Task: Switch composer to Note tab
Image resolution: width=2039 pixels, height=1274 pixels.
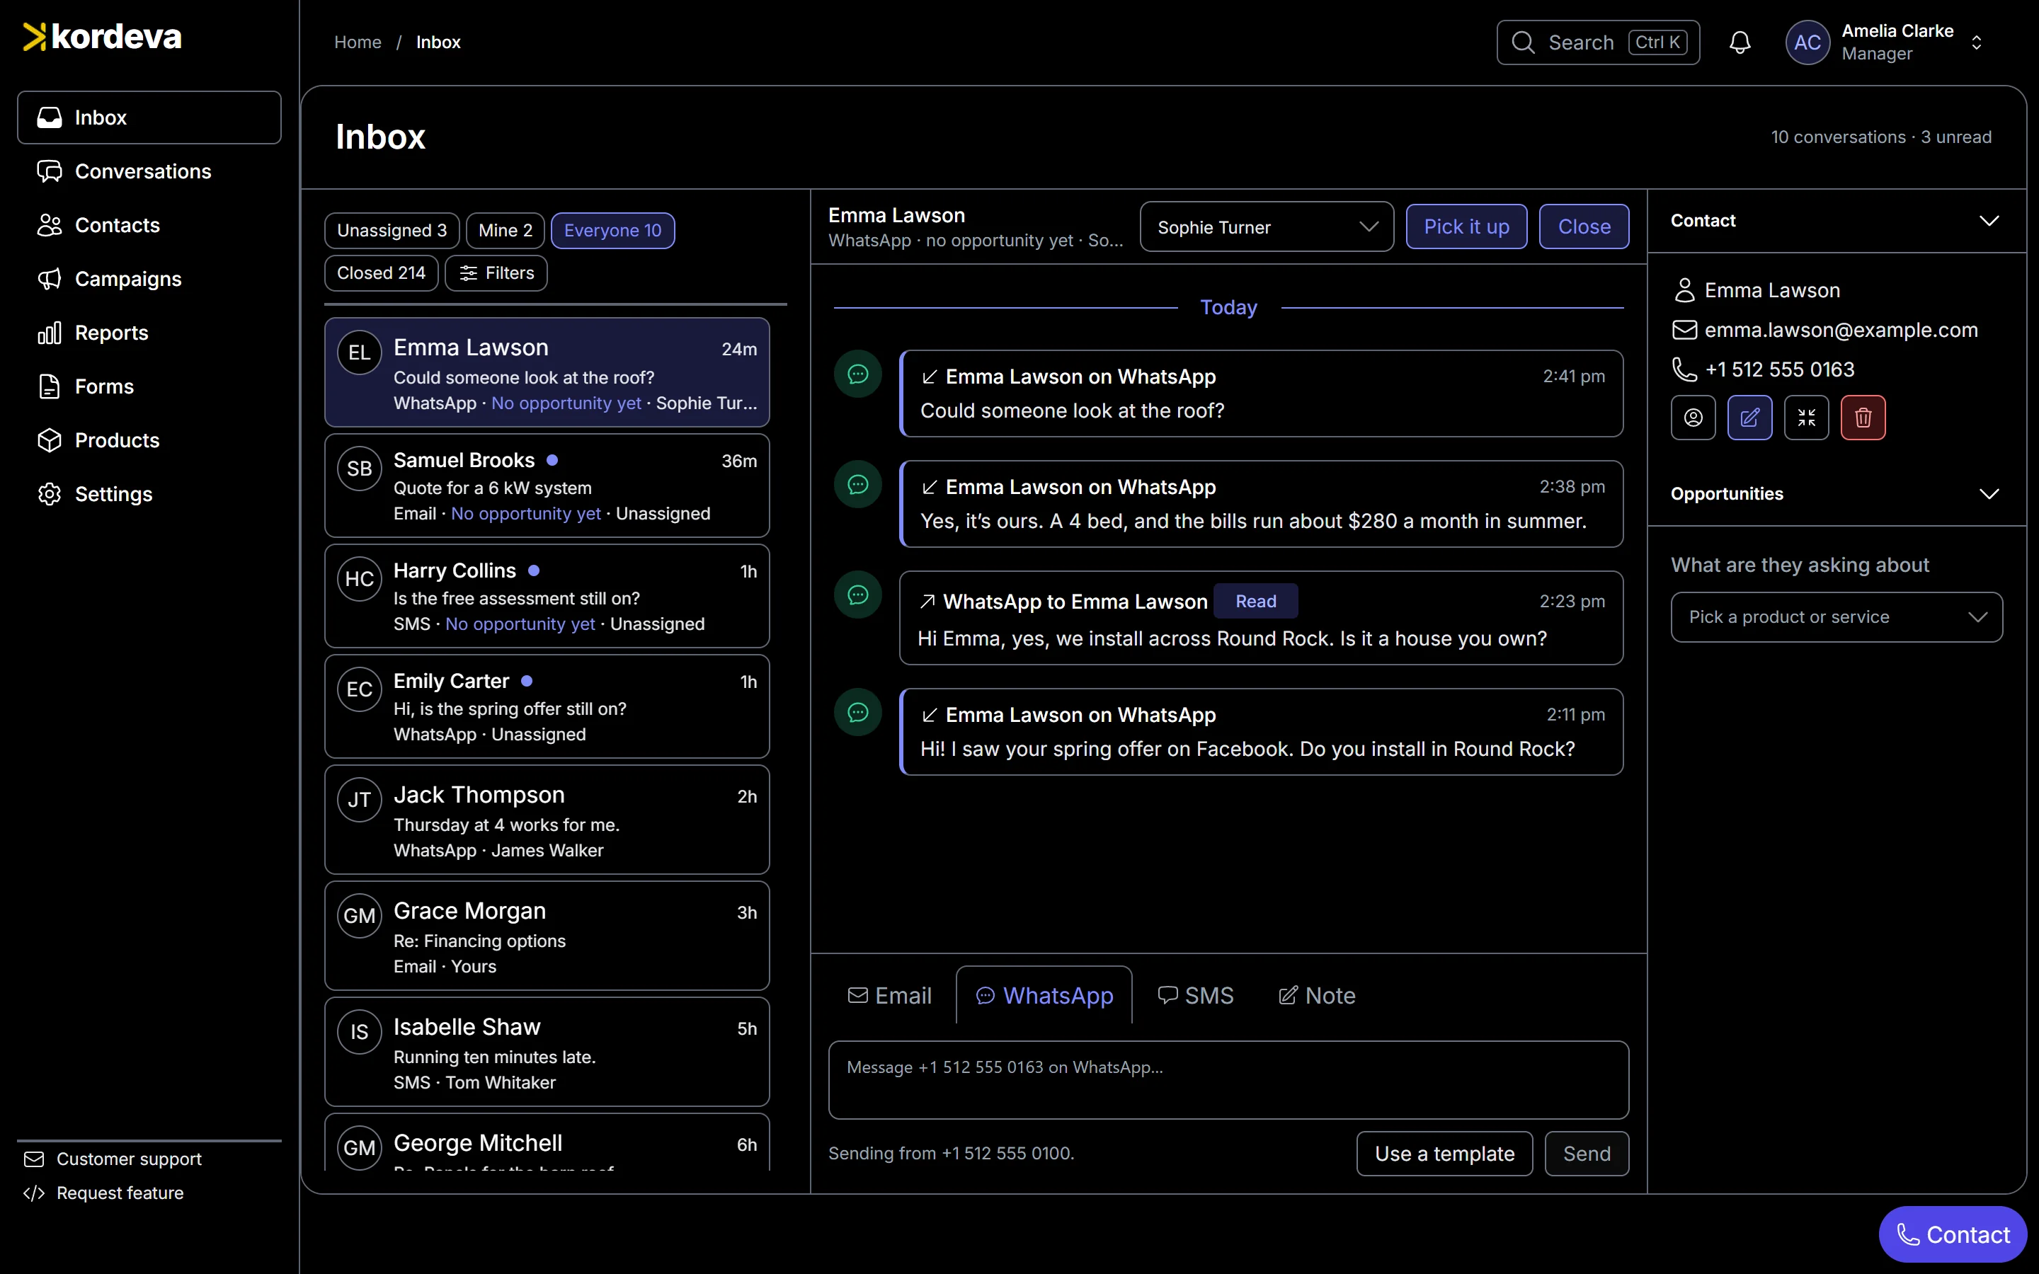Action: point(1317,996)
